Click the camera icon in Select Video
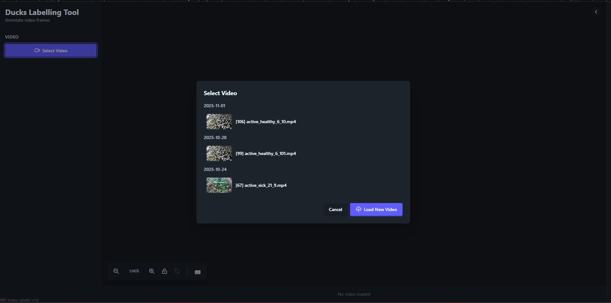Screen dimensions: 611x303 click(37, 51)
